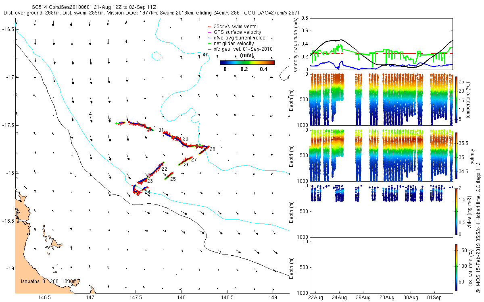Click the '-16.5' latitude tick on the map
The height and width of the screenshot is (302, 484).
click(8, 29)
